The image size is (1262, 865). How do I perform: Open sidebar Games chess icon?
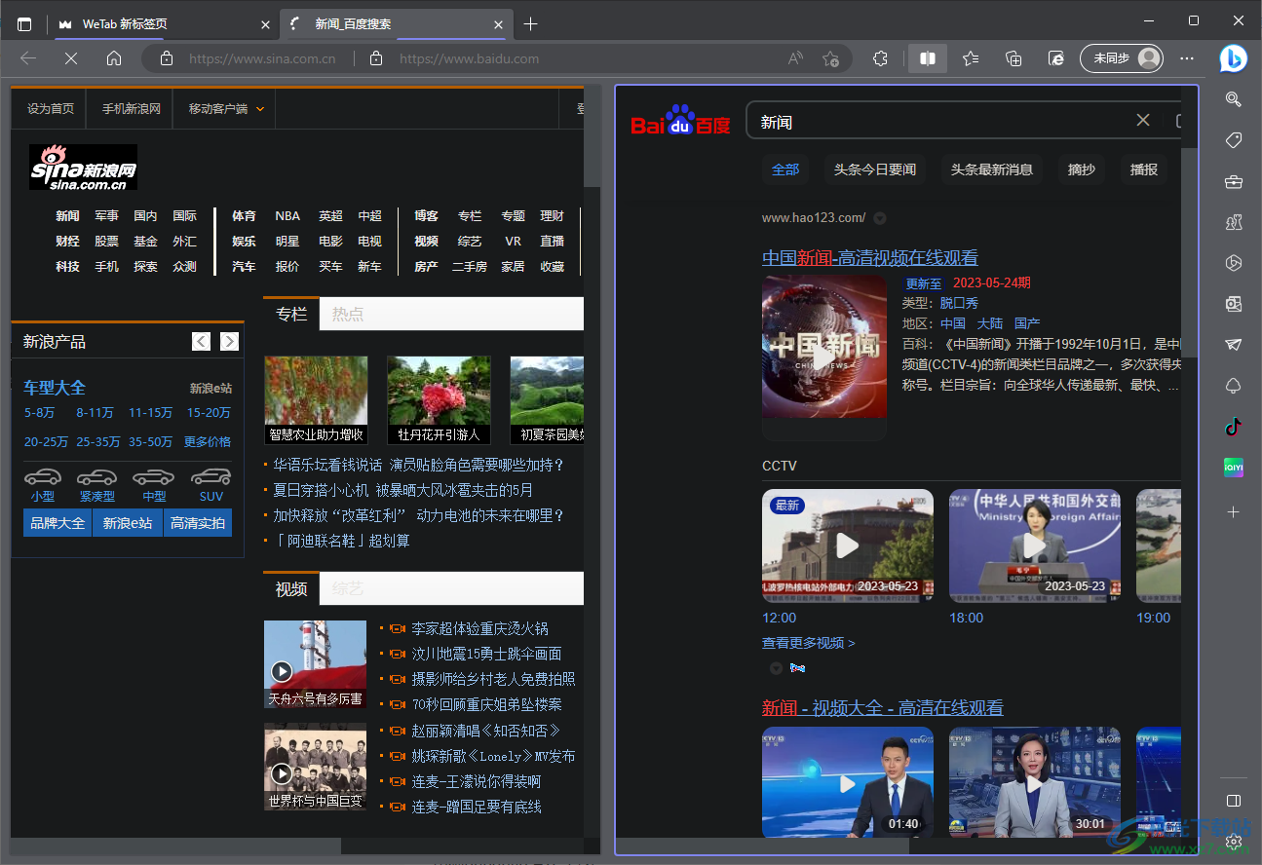pos(1233,222)
